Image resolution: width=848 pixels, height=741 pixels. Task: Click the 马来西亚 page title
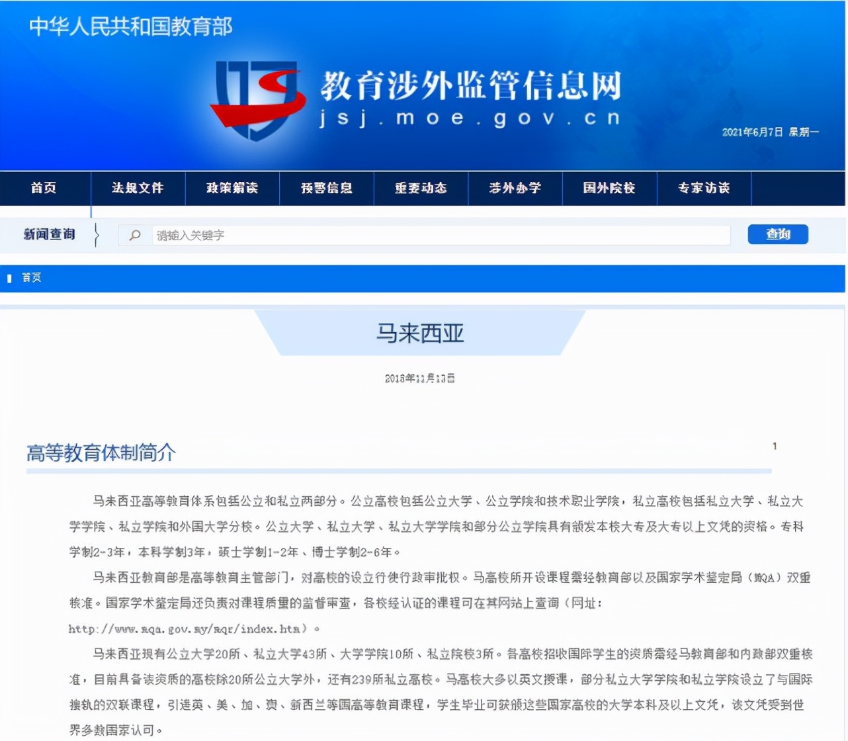tap(420, 333)
